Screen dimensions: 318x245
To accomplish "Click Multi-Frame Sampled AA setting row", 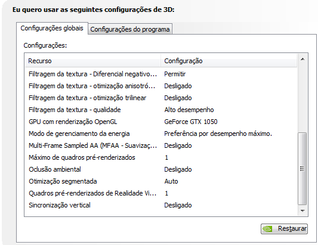I will (x=161, y=145).
